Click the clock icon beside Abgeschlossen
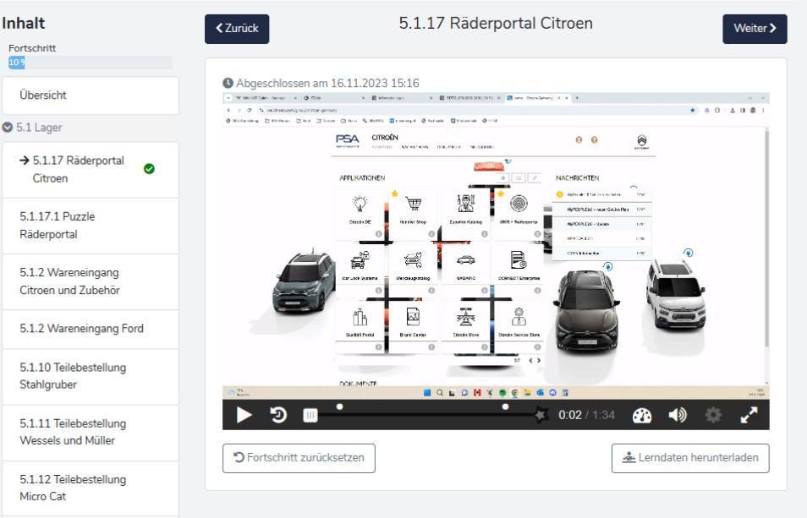Image resolution: width=807 pixels, height=518 pixels. coord(228,84)
